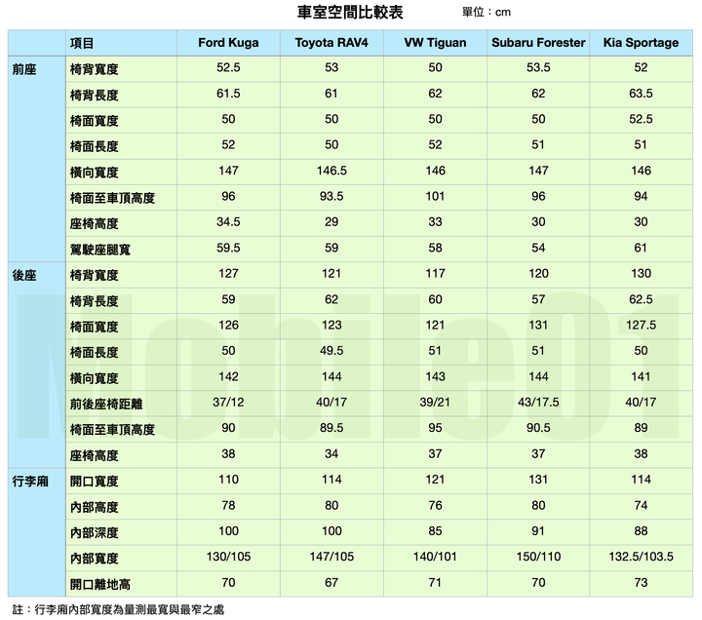Click Kia Sportage value 63.5
Screen dimensions: 702x620
(641, 94)
